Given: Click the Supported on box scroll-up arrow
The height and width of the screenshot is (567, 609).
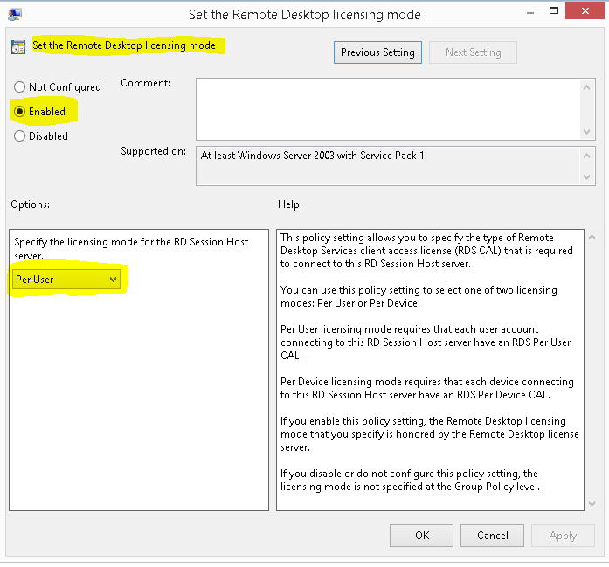Looking at the screenshot, I should [x=586, y=156].
